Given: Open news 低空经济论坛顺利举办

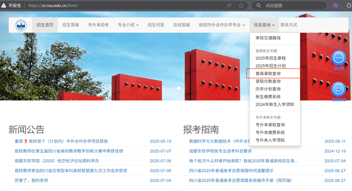Looking at the screenshot, I should coord(57,161).
